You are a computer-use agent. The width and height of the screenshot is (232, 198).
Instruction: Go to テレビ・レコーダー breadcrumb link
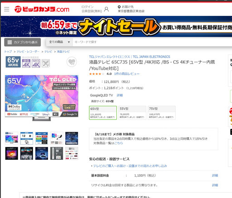[x=28, y=51]
